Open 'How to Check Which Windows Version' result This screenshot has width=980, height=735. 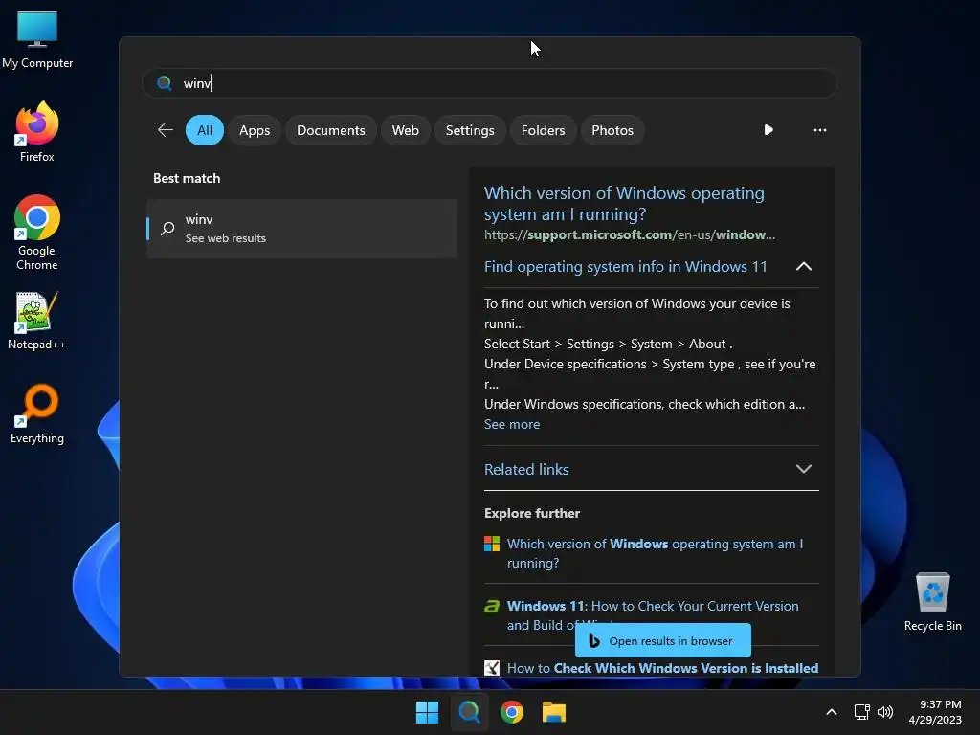[662, 668]
